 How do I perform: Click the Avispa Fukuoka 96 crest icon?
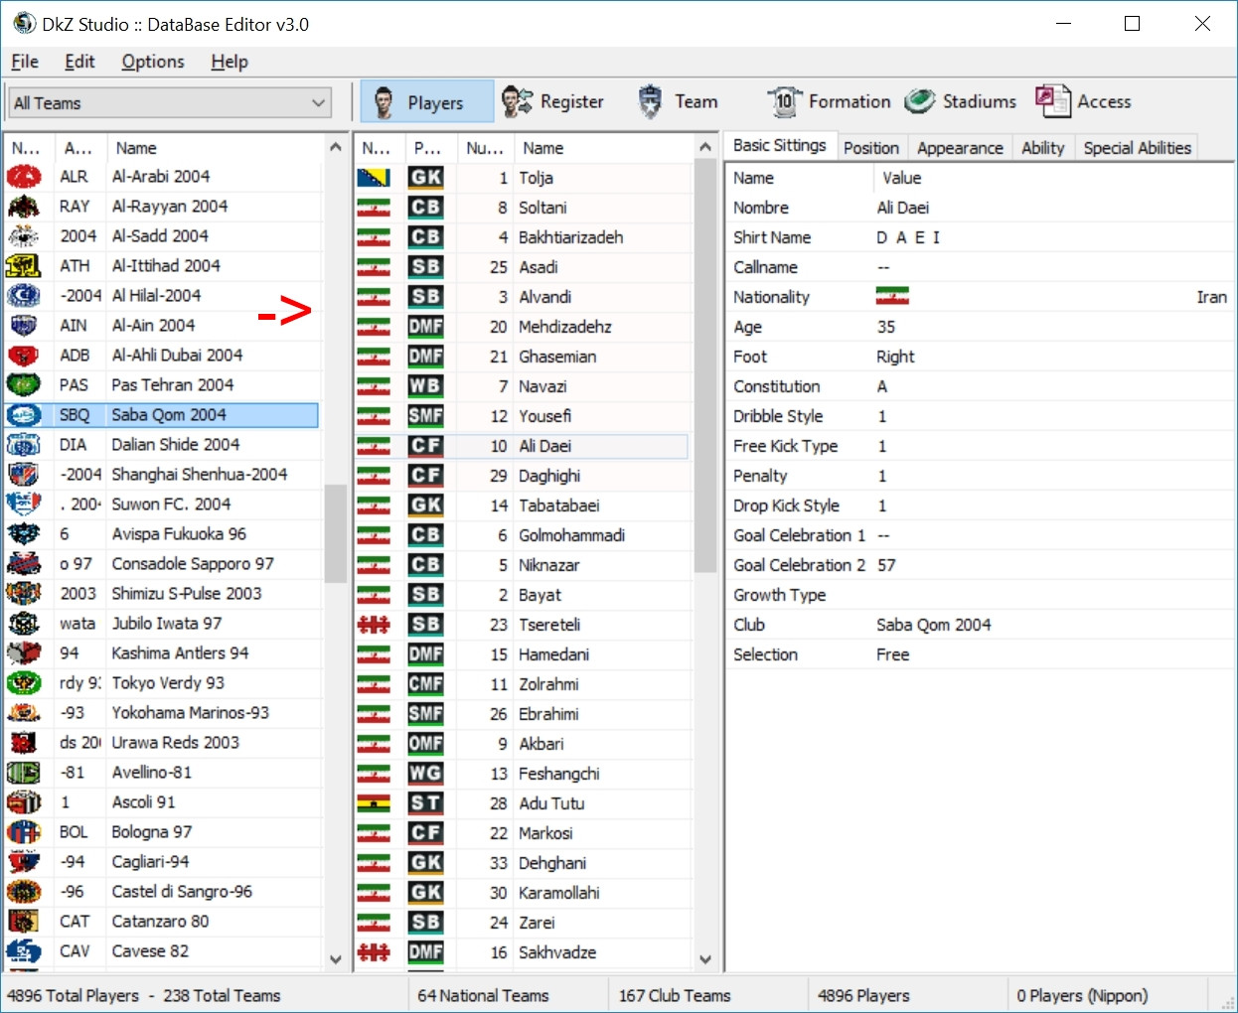click(x=24, y=534)
